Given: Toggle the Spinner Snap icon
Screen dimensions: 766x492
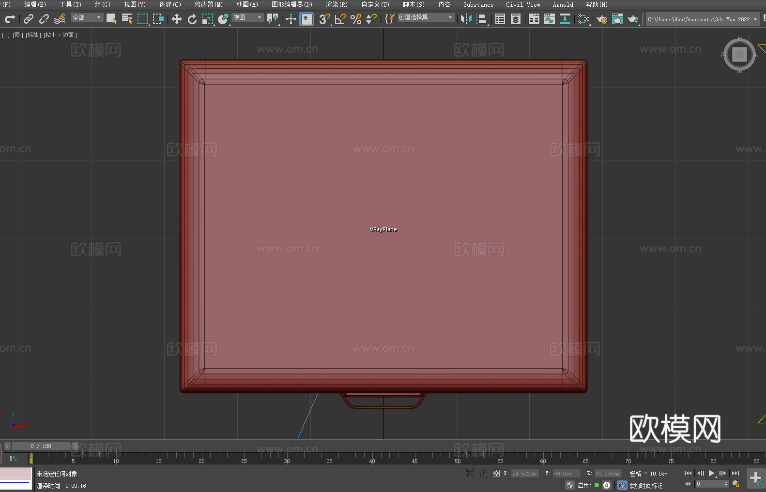Looking at the screenshot, I should click(371, 19).
